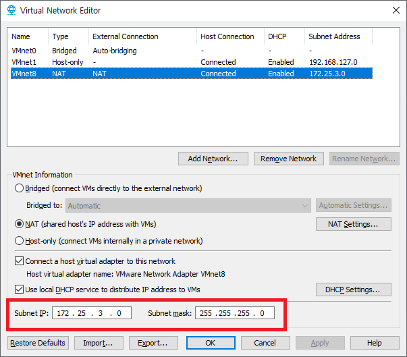Sort by Type column header
The image size is (407, 357).
(69, 36)
